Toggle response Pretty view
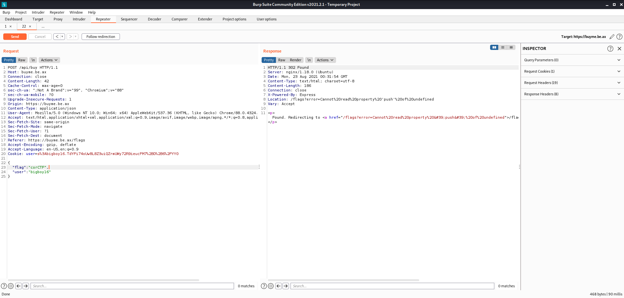The height and width of the screenshot is (298, 624). 269,60
